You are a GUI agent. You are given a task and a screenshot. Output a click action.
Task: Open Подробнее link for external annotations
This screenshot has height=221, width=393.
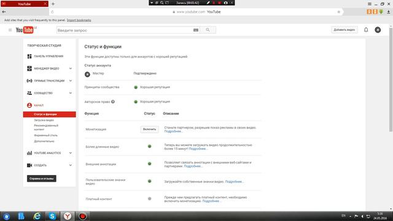pyautogui.click(x=193, y=166)
